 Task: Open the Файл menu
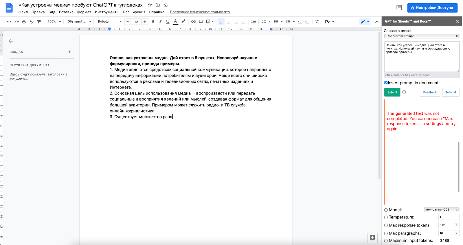point(23,12)
